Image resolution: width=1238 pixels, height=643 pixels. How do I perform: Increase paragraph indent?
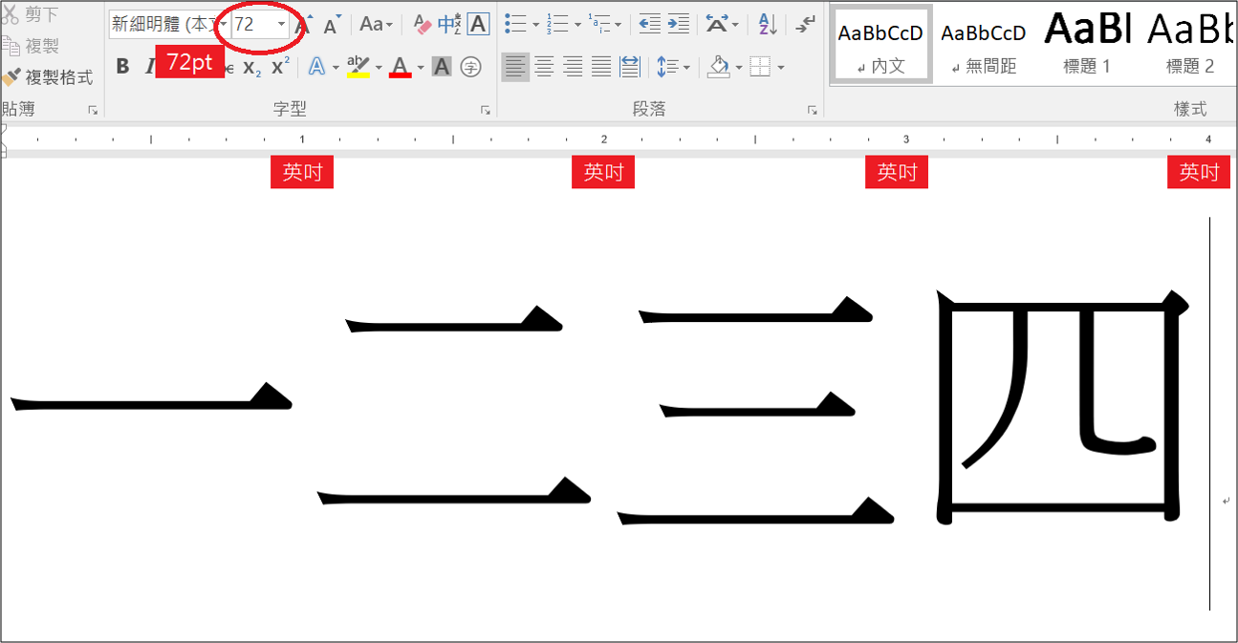pos(679,25)
